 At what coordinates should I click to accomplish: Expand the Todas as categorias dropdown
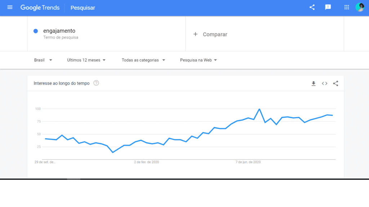coord(143,60)
